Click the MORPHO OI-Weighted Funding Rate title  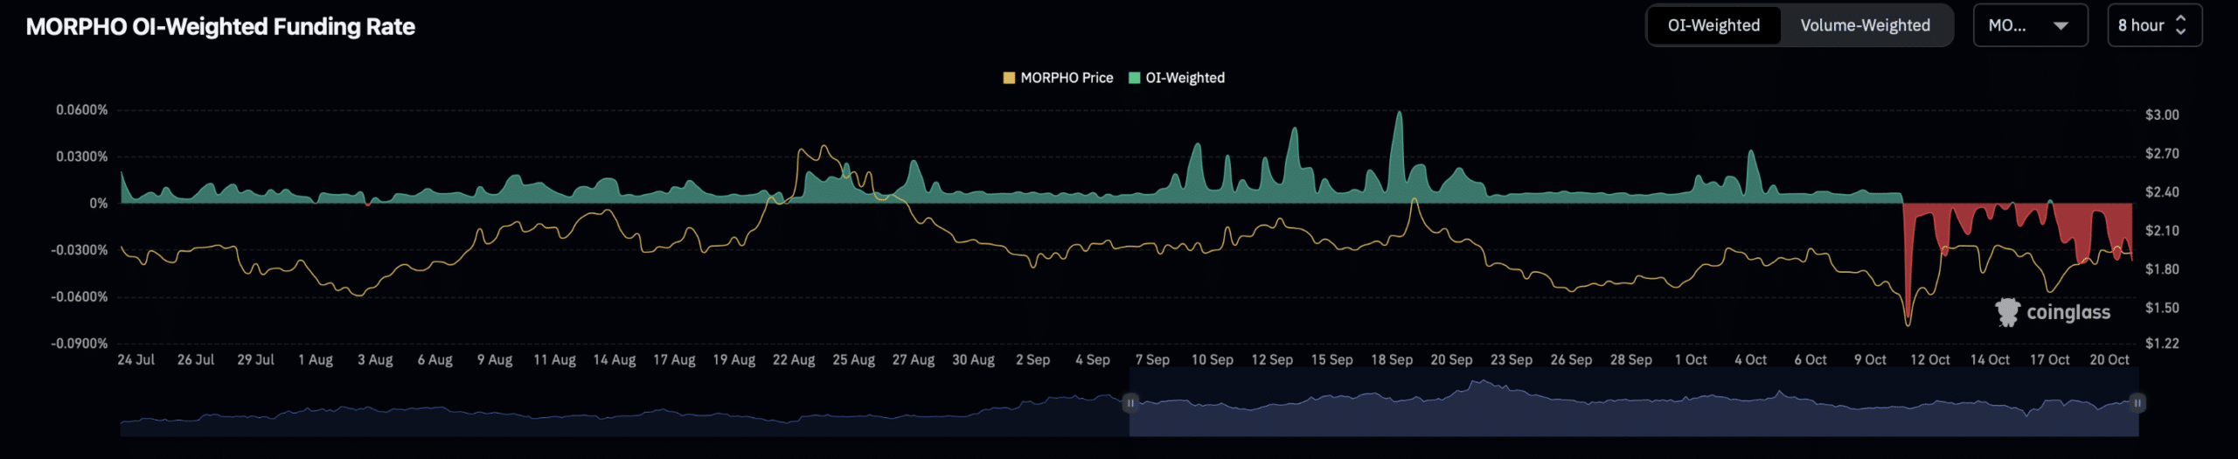tap(220, 26)
